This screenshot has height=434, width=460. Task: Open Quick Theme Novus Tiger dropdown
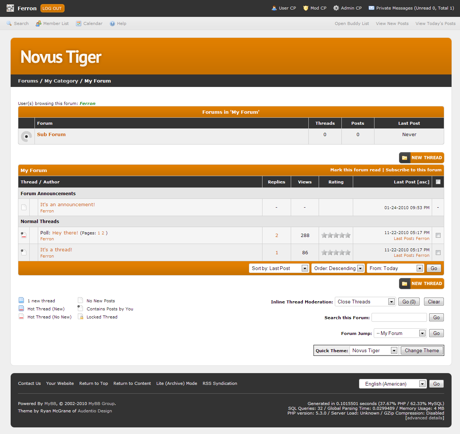click(374, 350)
